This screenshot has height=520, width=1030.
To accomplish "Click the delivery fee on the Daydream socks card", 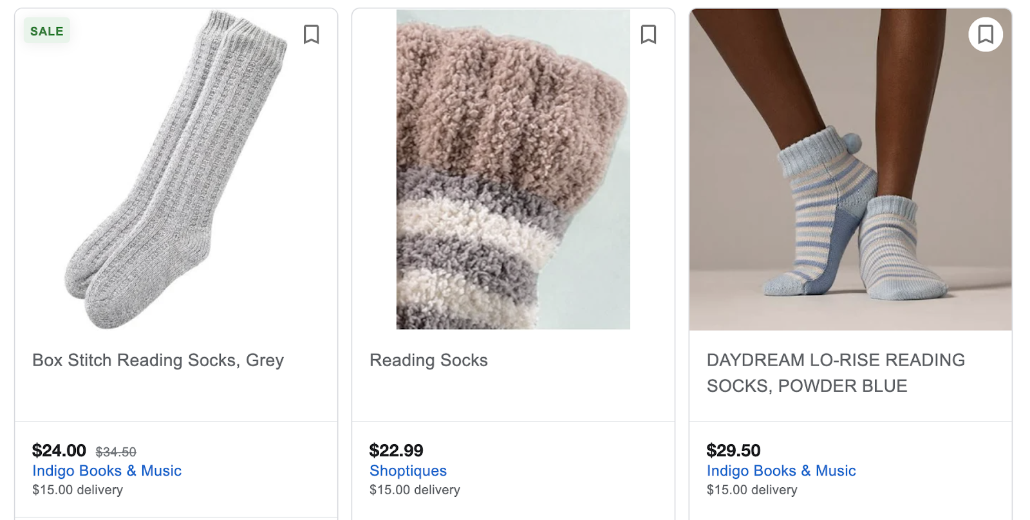I will (x=751, y=490).
